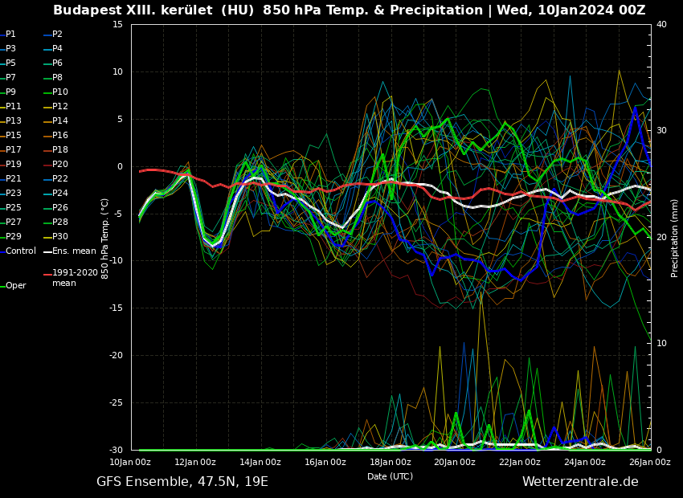Click the 18Jan 00Z date tick
The width and height of the screenshot is (683, 498).
pos(391,462)
